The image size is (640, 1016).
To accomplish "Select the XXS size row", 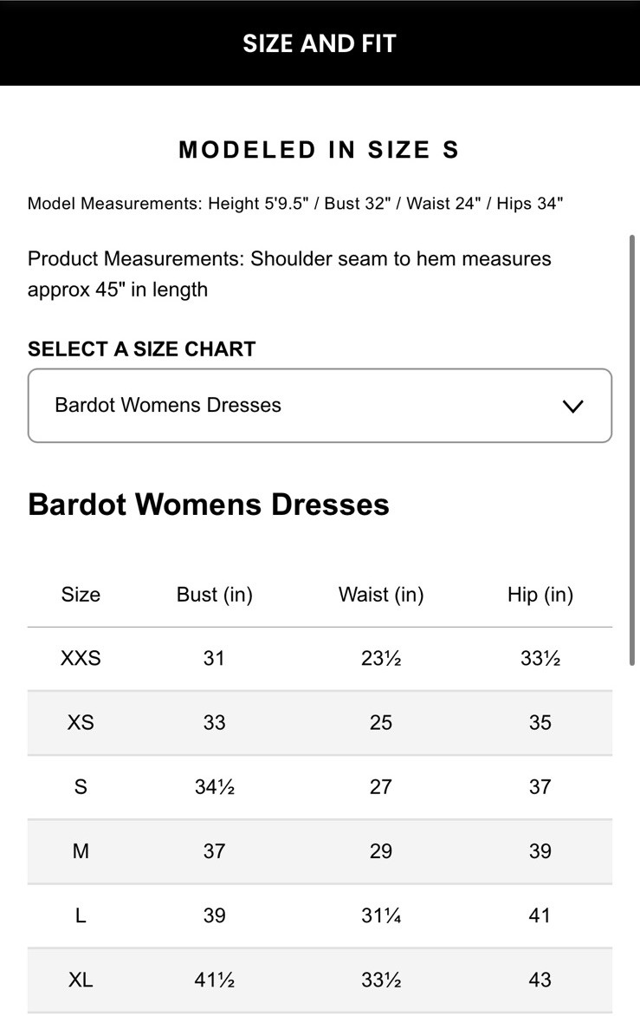I will click(80, 658).
